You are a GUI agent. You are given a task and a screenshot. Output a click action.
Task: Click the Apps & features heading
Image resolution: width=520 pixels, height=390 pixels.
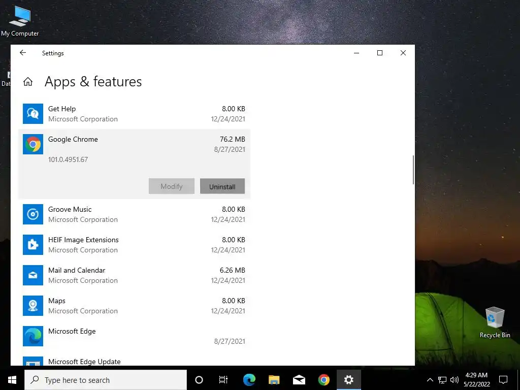(x=93, y=82)
